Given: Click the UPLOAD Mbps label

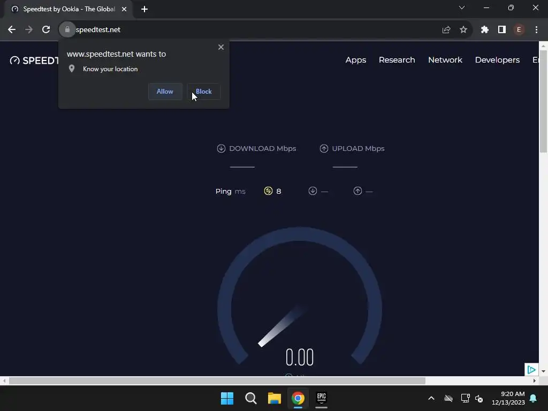Looking at the screenshot, I should (358, 149).
